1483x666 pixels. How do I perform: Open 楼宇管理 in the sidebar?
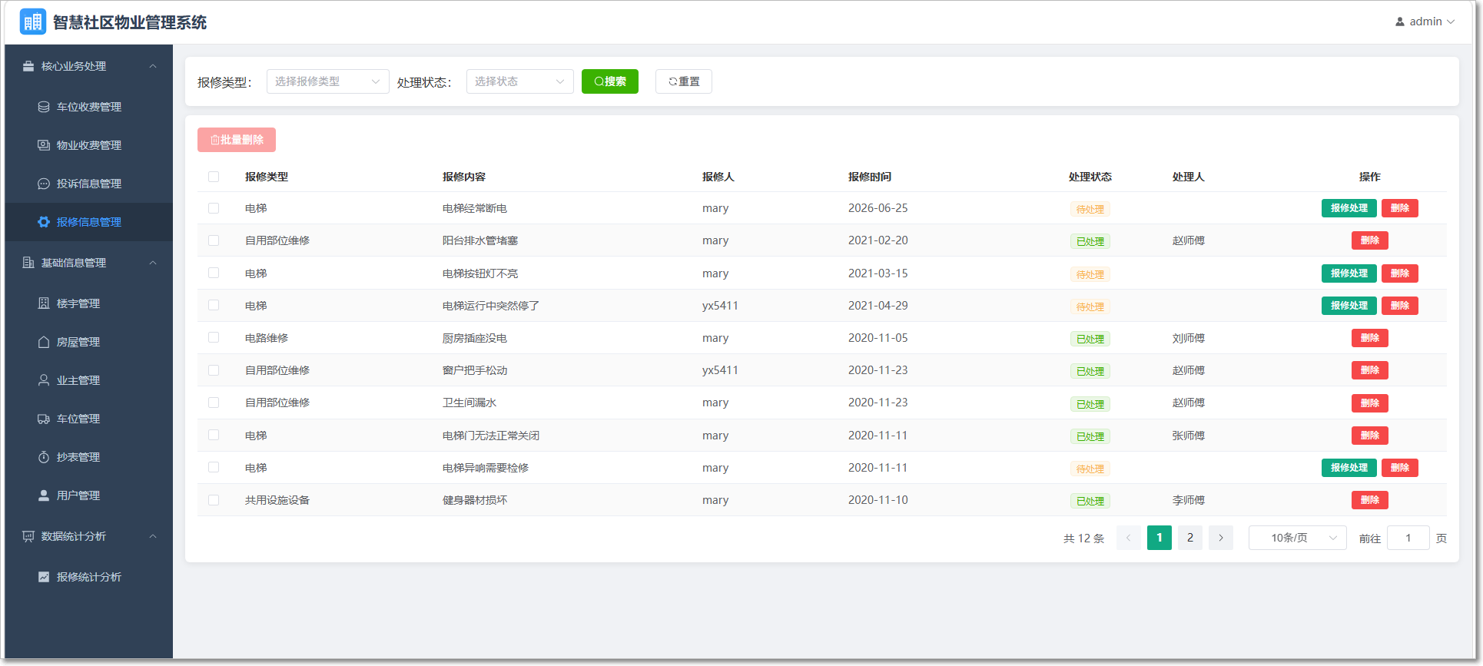pyautogui.click(x=89, y=303)
